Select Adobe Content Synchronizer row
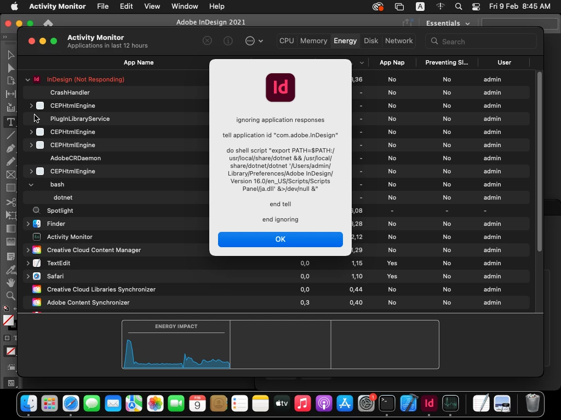Viewport: 561px width, 420px height. pos(276,302)
